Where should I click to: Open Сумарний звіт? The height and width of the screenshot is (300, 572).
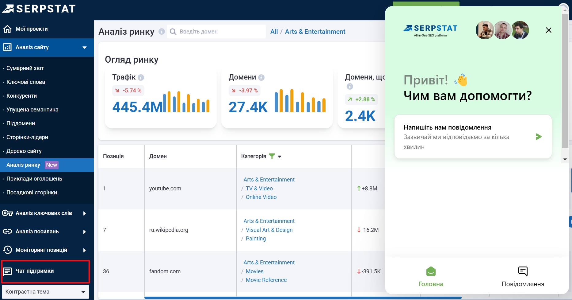25,68
